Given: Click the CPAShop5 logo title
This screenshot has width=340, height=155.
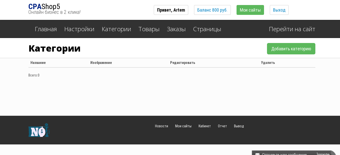Looking at the screenshot, I should 44,7.
